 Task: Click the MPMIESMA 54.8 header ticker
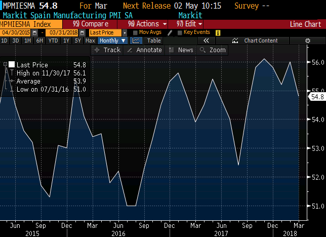(x=30, y=6)
